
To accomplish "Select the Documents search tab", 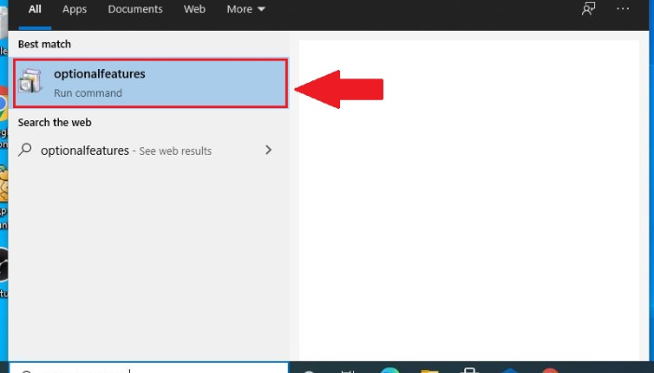I will point(135,9).
